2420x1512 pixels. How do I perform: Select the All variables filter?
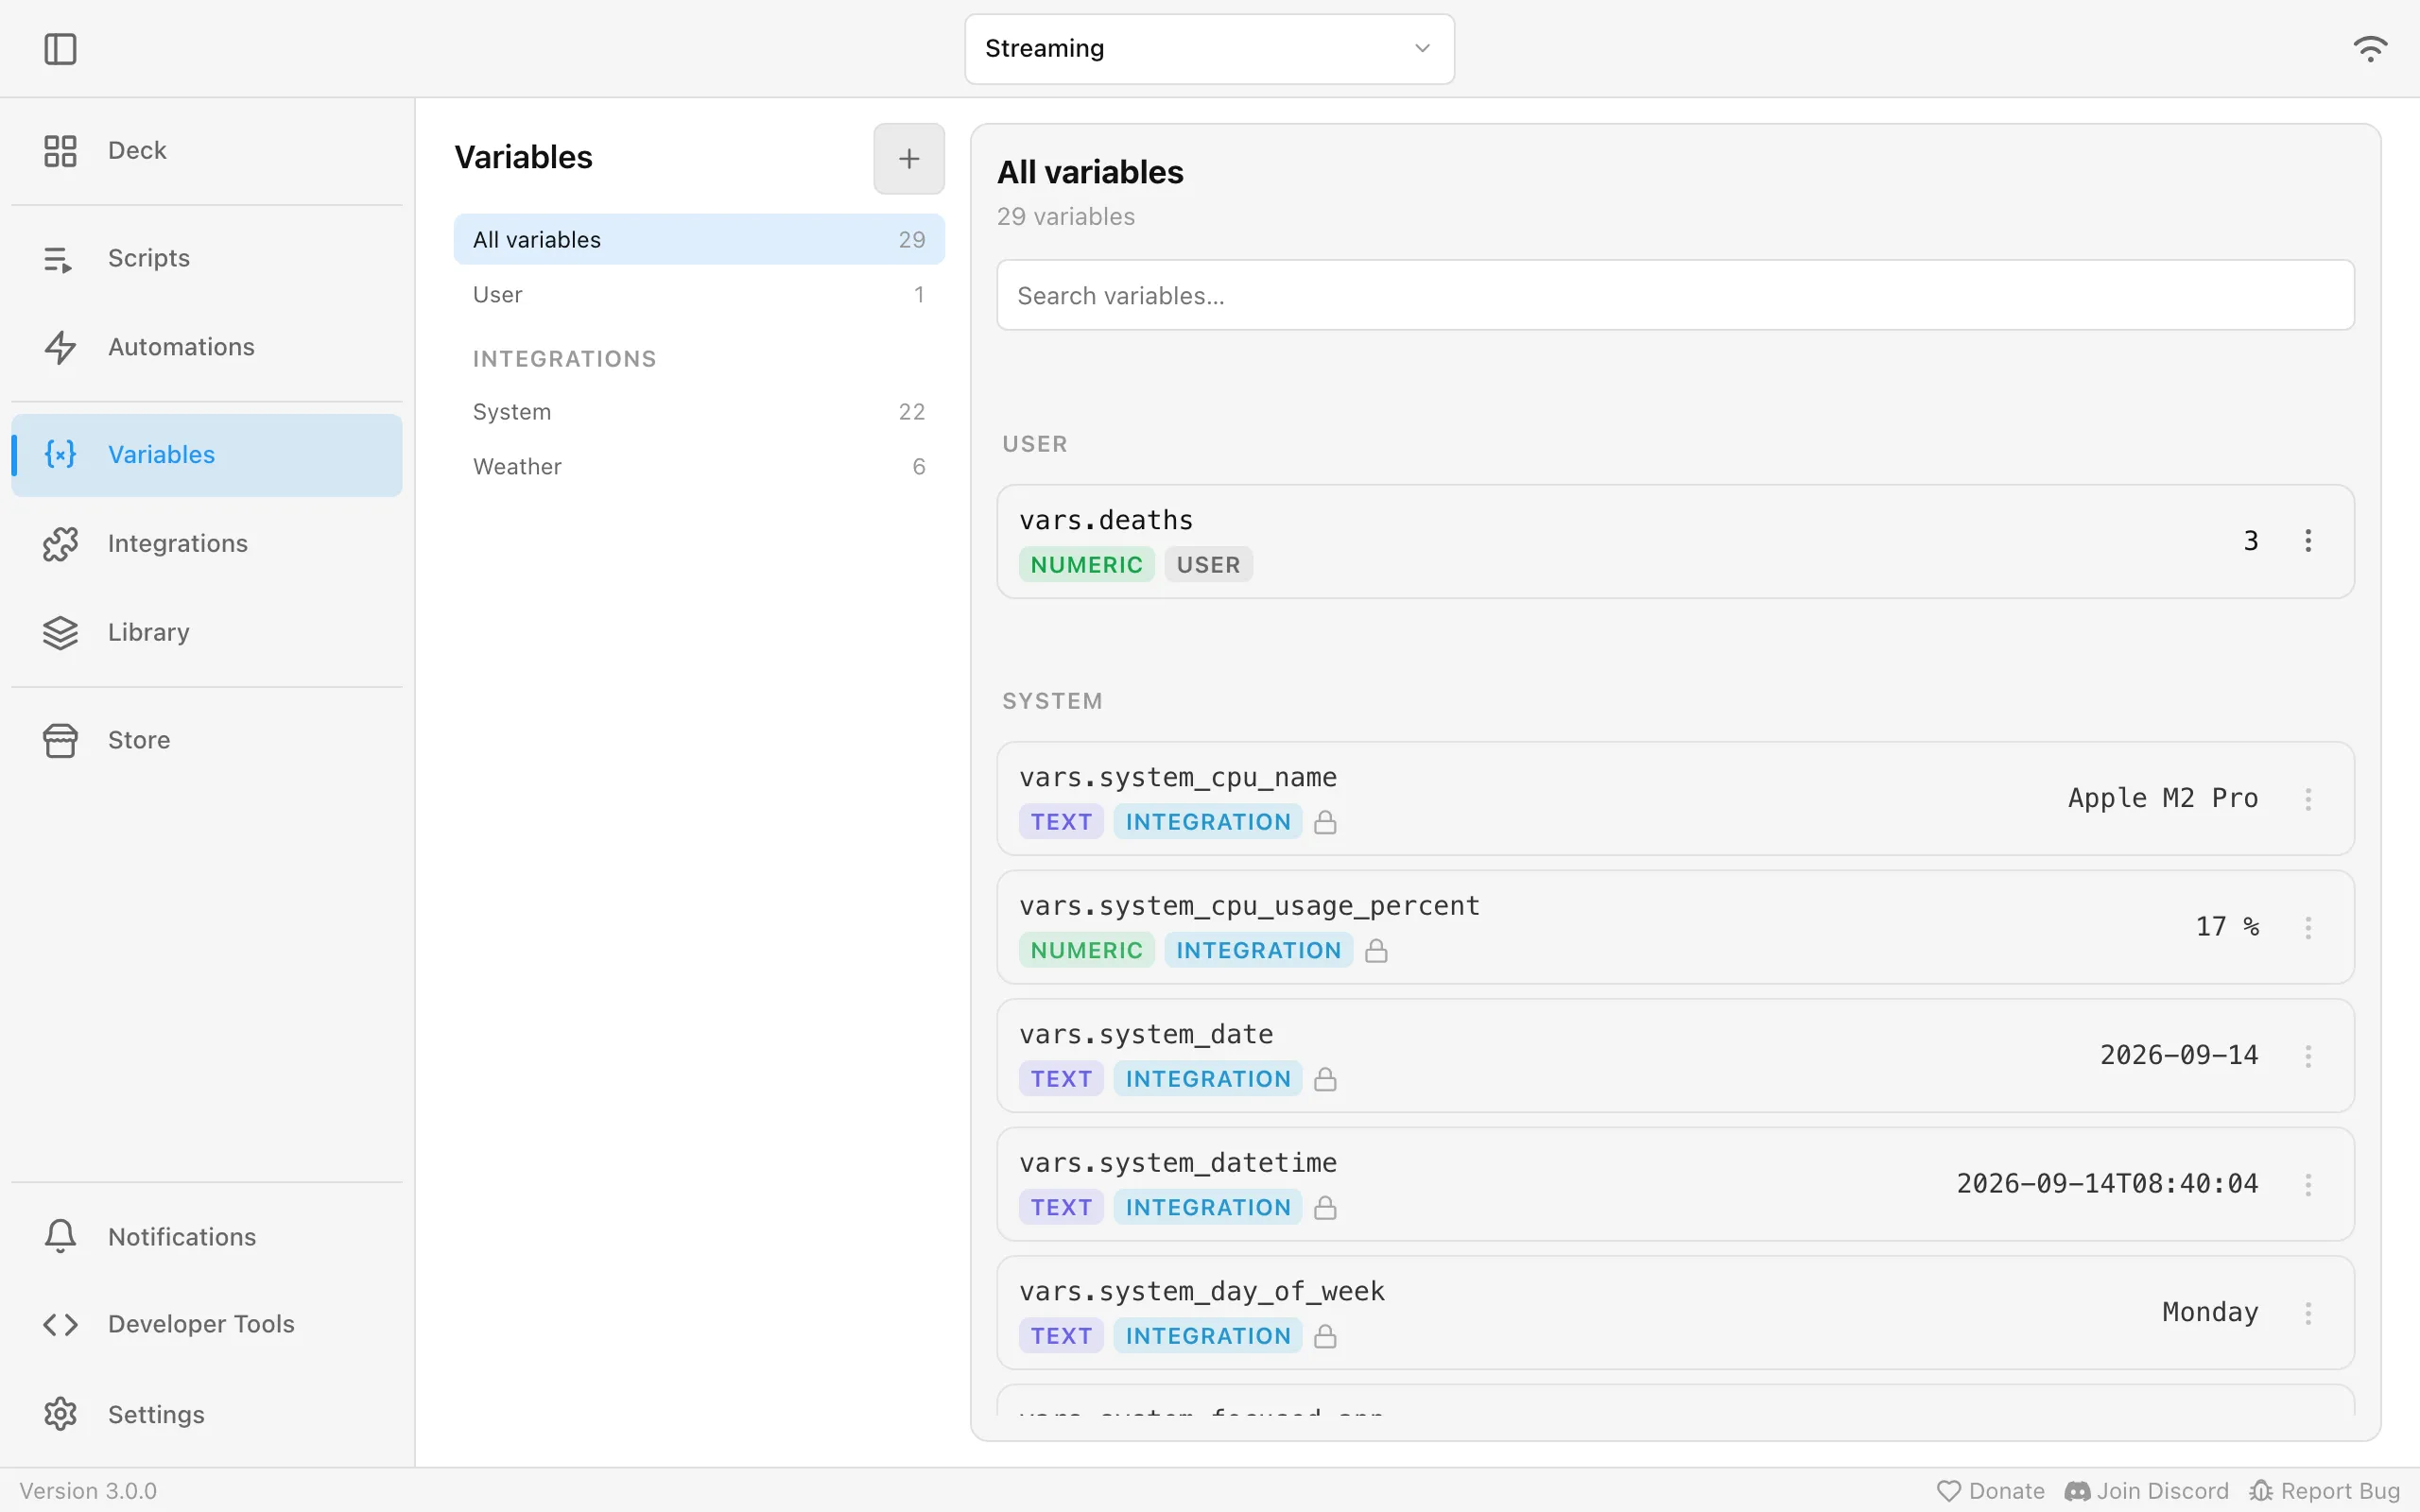point(698,239)
